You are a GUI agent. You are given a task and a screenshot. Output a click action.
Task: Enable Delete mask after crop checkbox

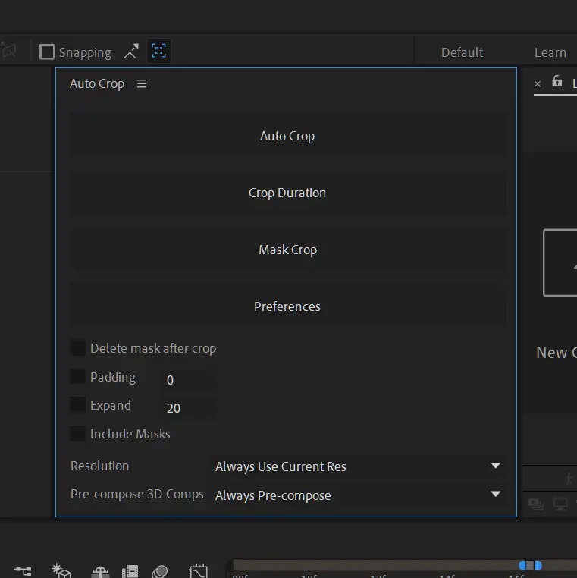pyautogui.click(x=78, y=348)
